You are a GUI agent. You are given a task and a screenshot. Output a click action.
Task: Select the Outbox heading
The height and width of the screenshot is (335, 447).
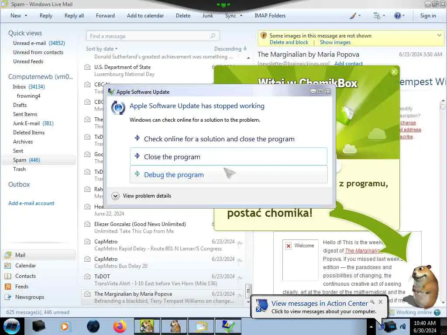click(x=19, y=185)
